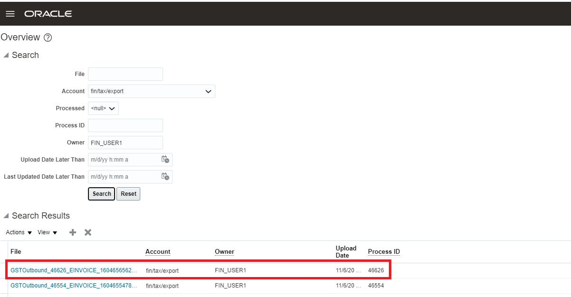Open the Processed dropdown
571x297 pixels.
103,108
